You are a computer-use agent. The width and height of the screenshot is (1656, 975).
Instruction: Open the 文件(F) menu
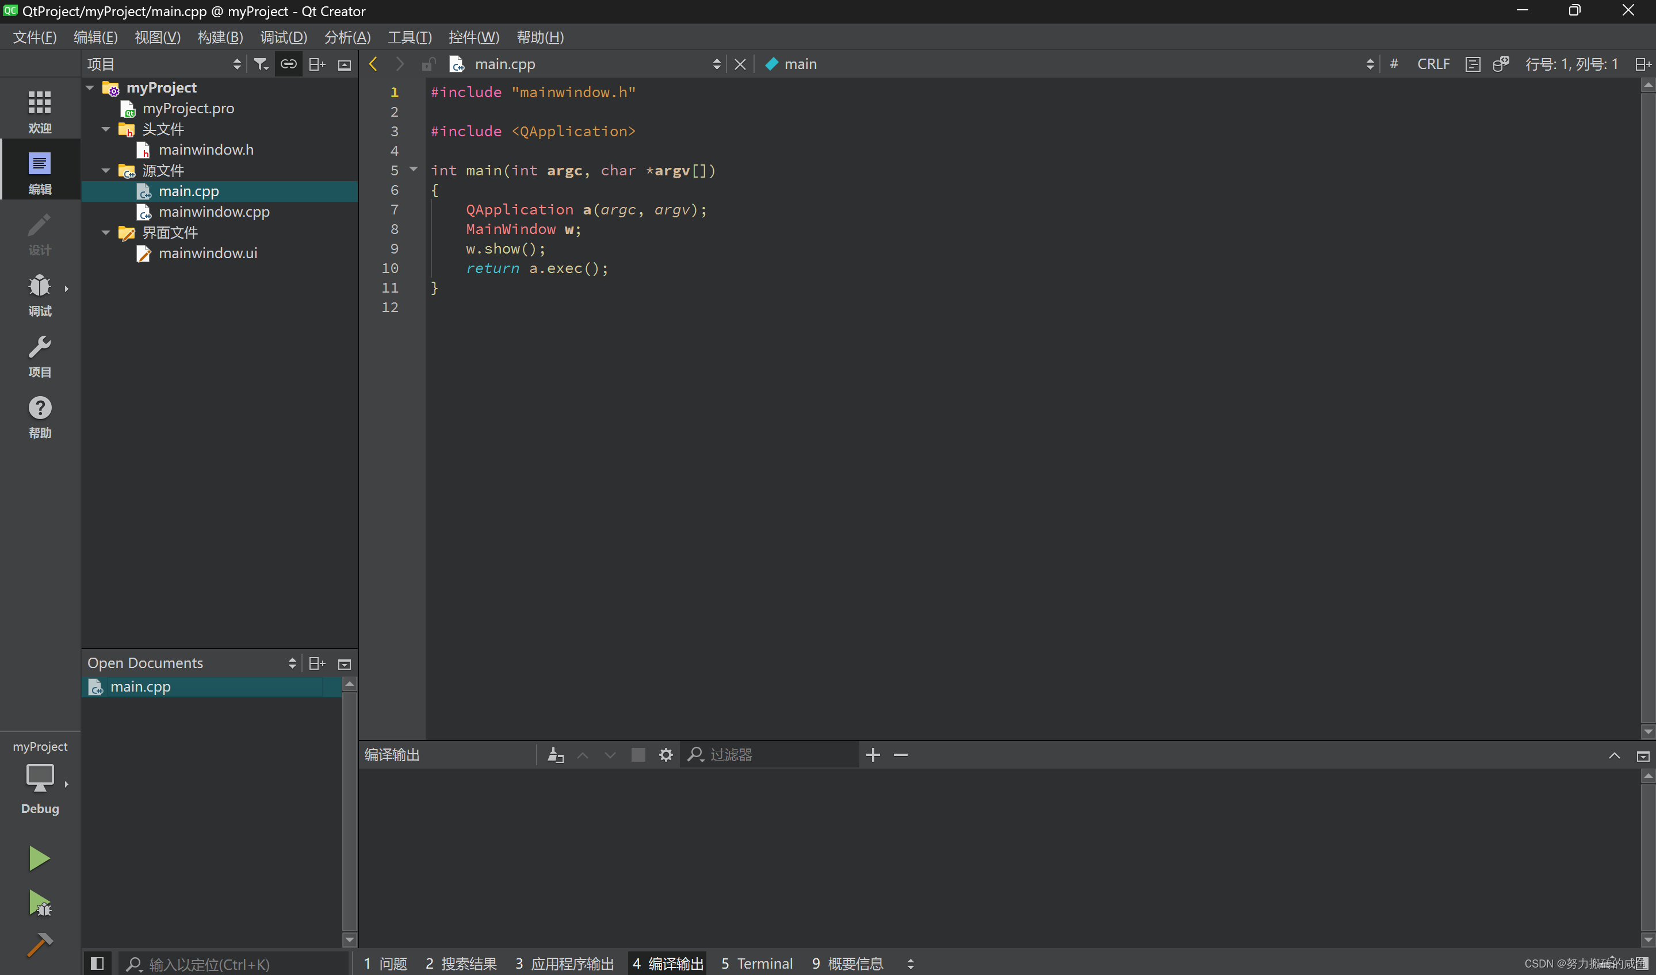point(35,37)
